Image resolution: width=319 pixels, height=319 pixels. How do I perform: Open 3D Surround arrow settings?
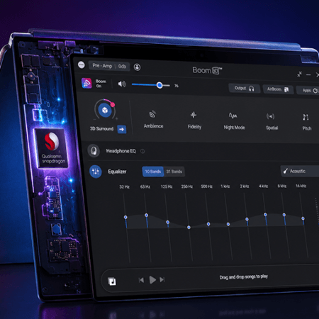coord(122,129)
